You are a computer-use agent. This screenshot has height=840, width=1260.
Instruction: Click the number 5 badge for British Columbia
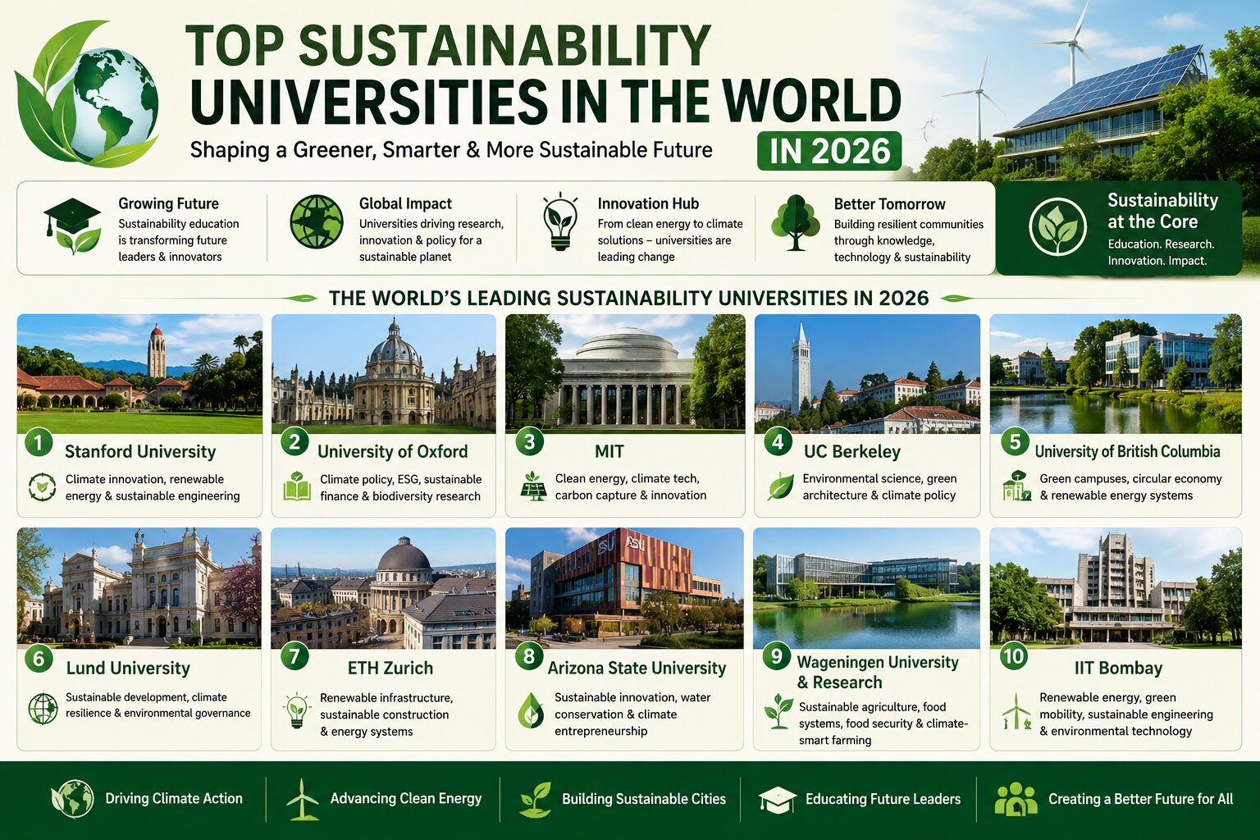click(x=1016, y=443)
